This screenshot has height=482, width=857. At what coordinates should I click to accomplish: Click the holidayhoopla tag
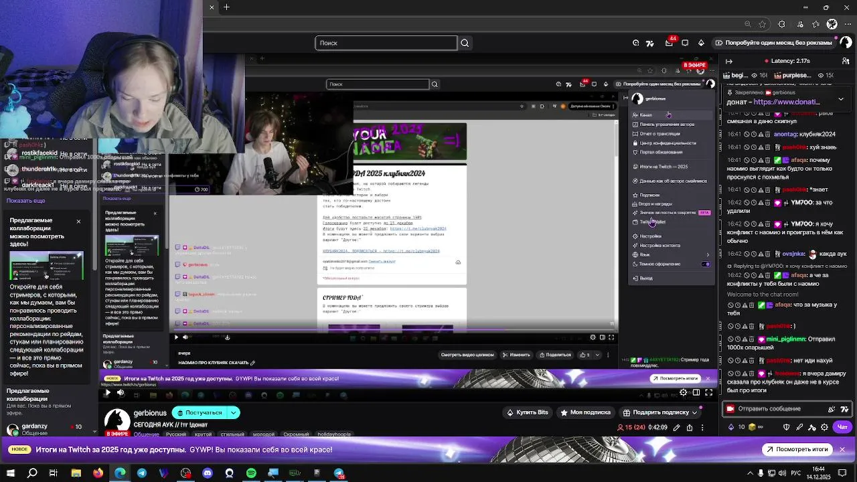click(x=333, y=434)
